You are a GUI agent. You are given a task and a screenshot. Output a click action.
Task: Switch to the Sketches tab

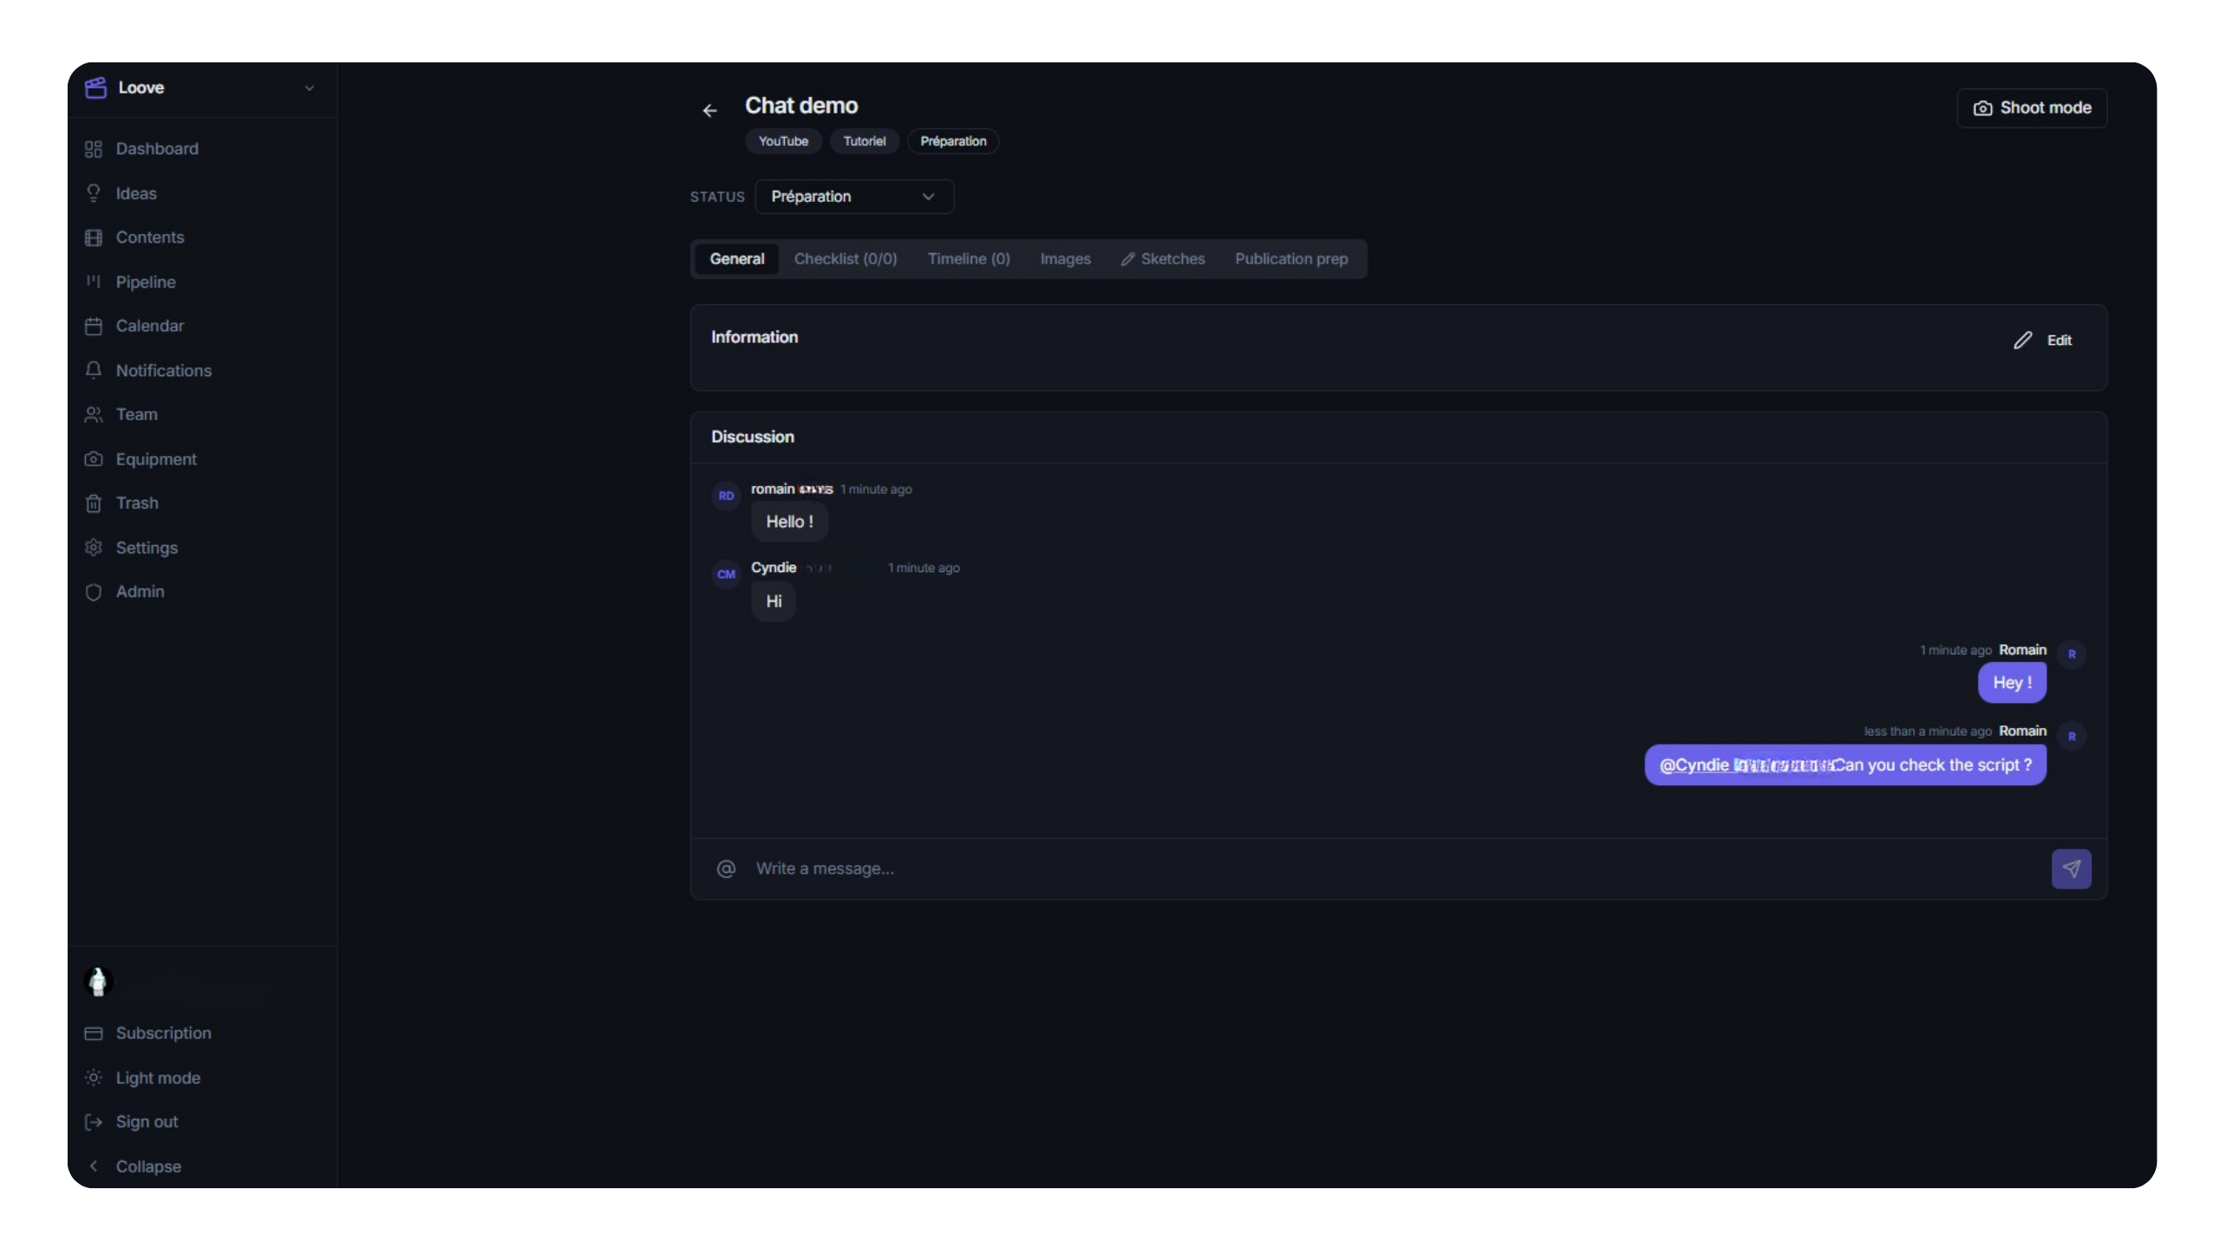1162,259
